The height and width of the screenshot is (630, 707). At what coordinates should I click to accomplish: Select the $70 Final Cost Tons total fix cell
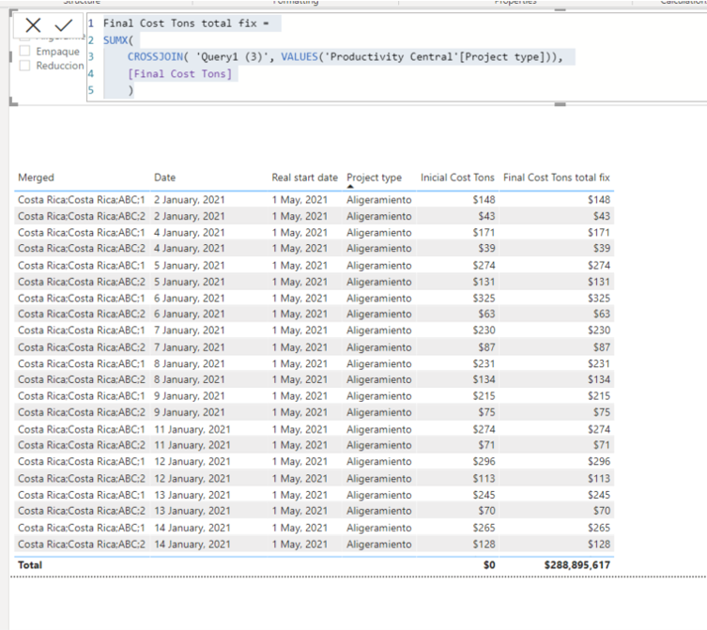point(602,511)
